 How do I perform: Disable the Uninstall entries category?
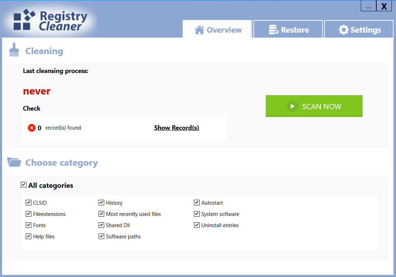[197, 225]
